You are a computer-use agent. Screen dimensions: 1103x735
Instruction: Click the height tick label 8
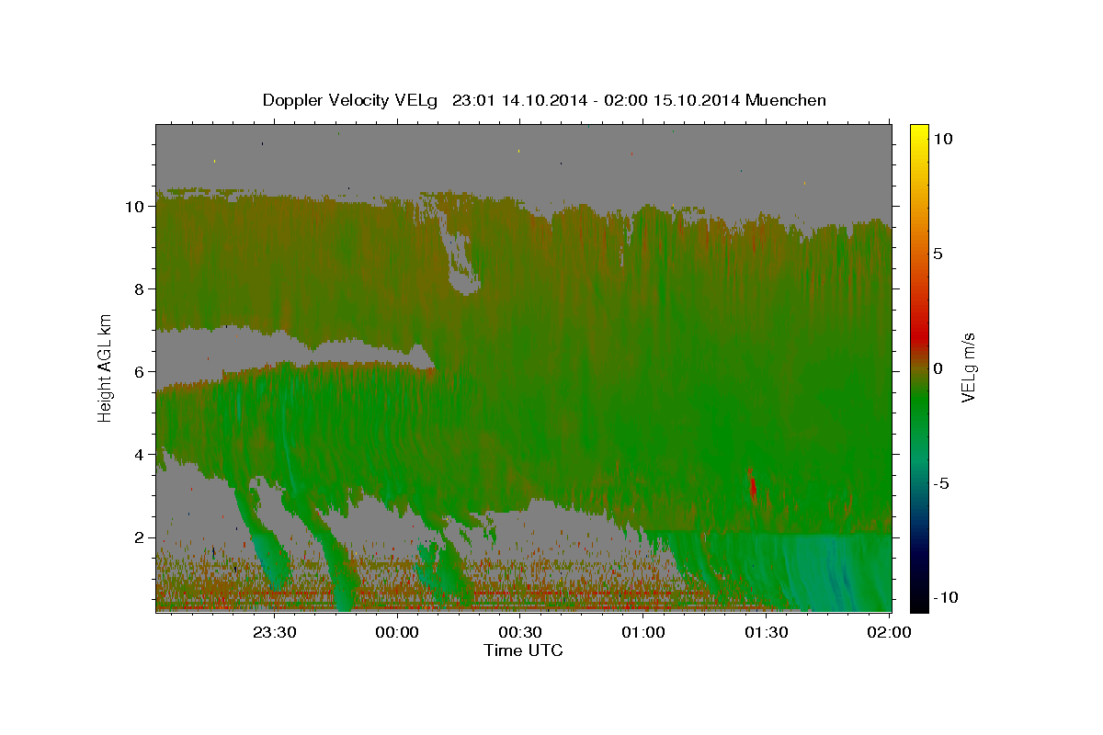click(x=142, y=289)
